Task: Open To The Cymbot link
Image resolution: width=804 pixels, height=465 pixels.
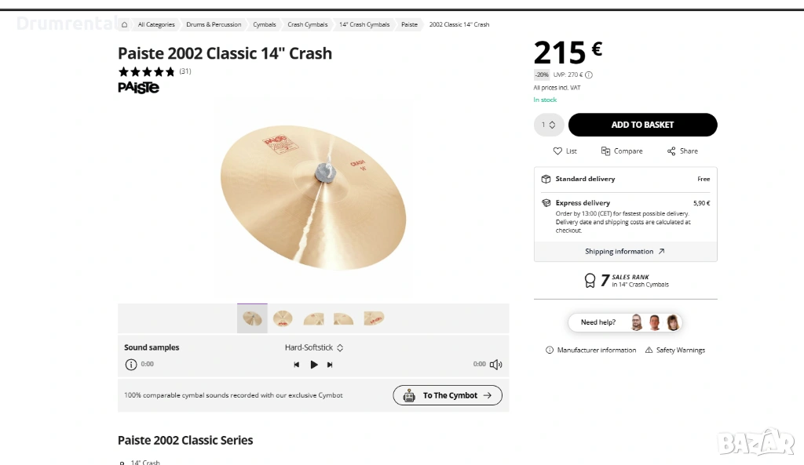Action: tap(448, 395)
